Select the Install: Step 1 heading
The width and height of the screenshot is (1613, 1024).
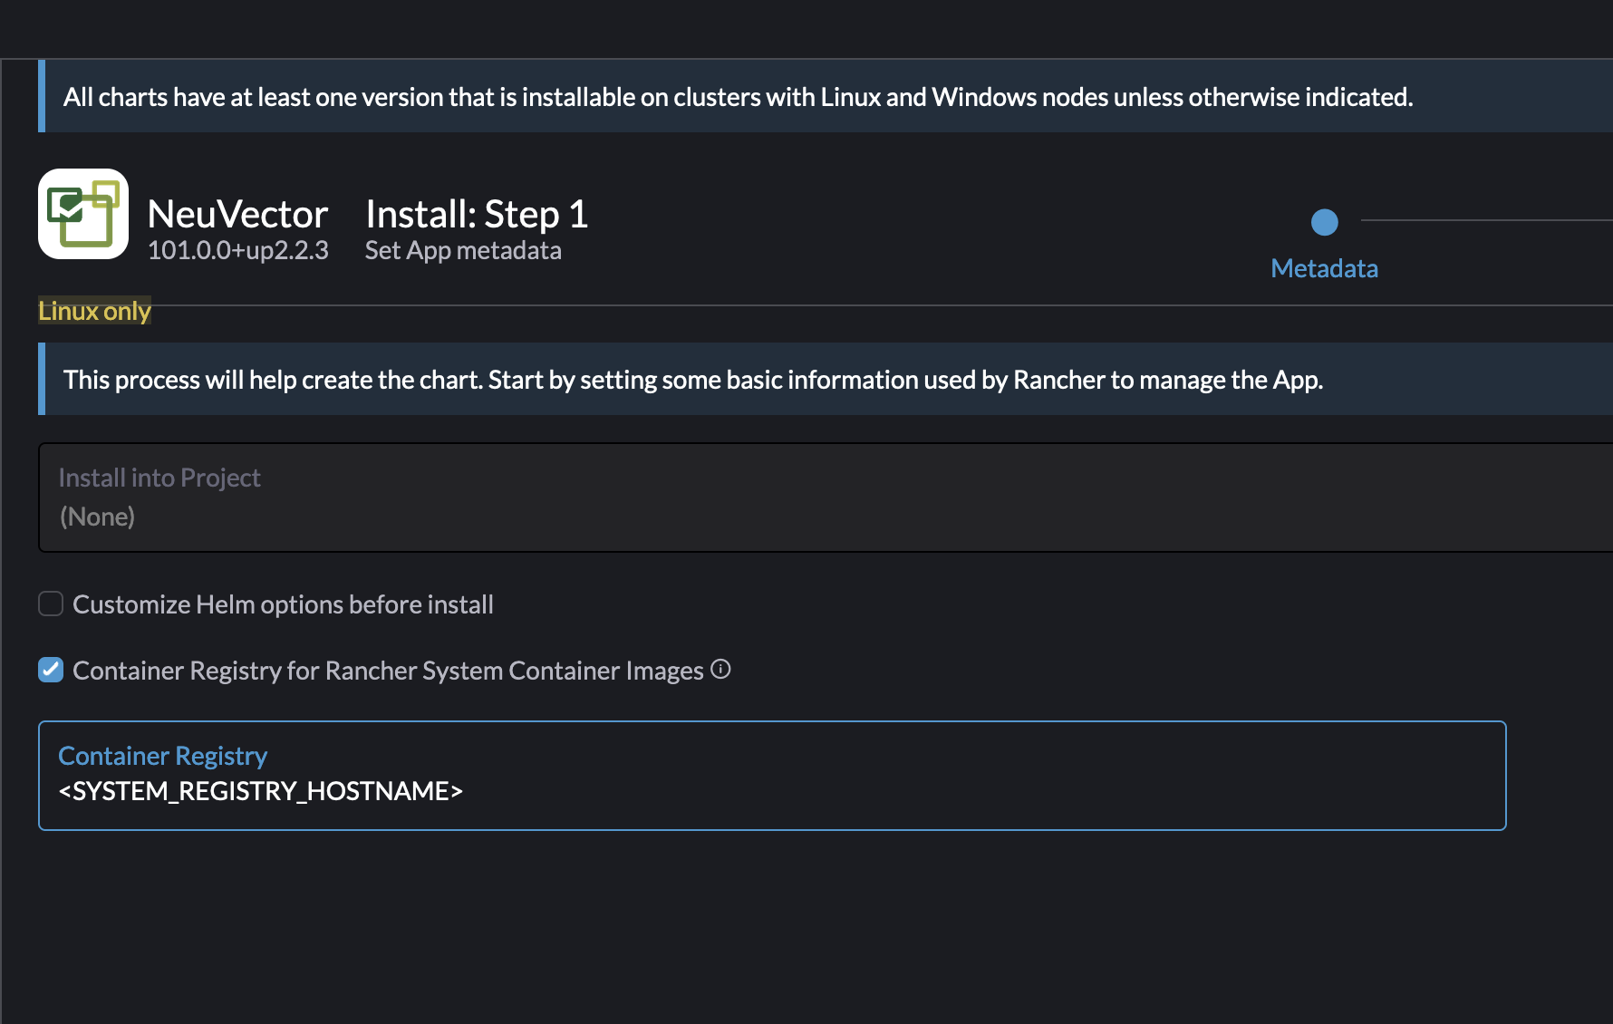click(x=477, y=214)
